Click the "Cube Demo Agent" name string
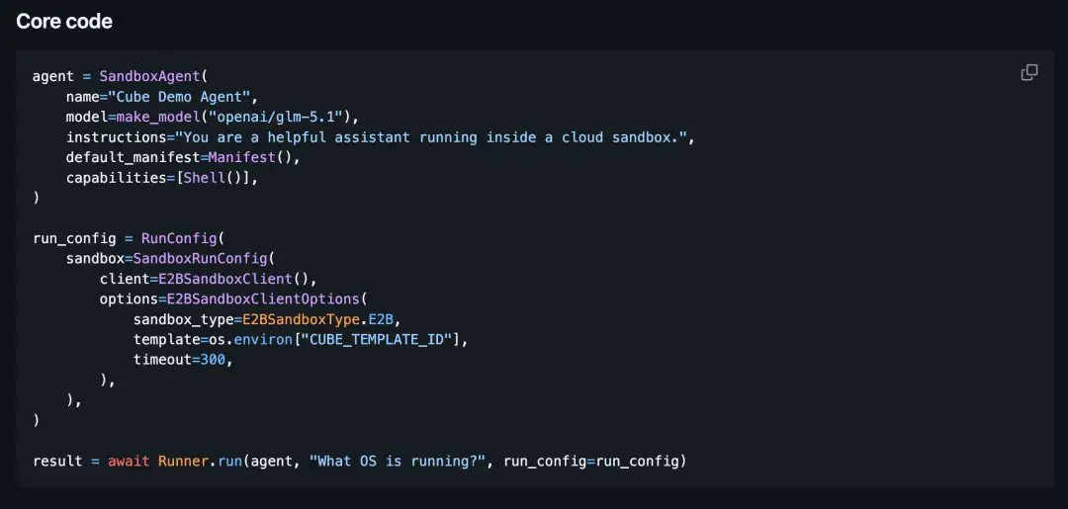The height and width of the screenshot is (509, 1068). coord(182,97)
